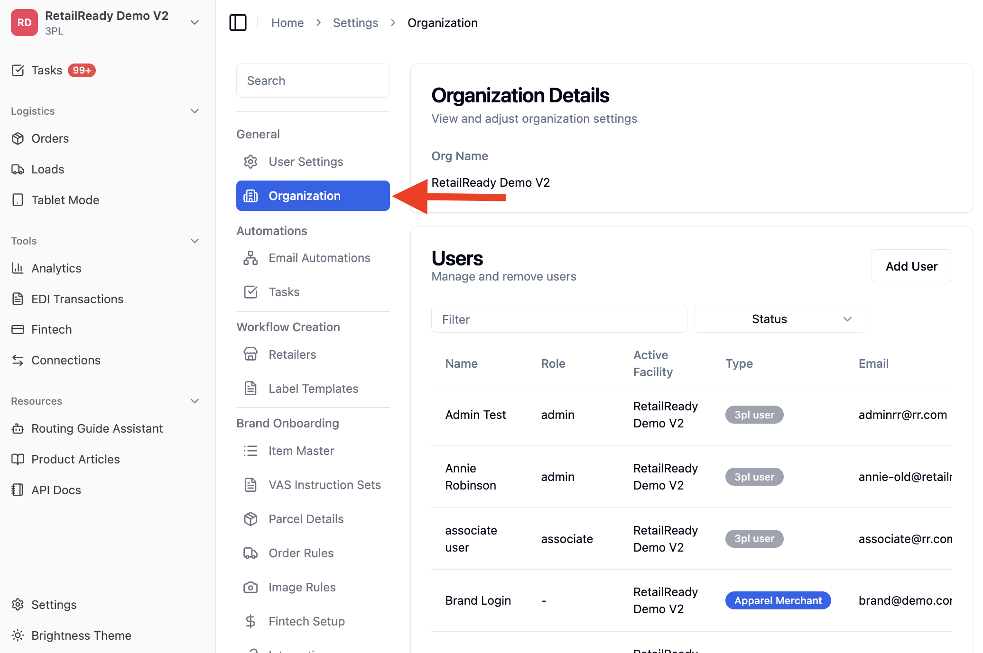Viewport: 983px width, 653px height.
Task: Click the User Settings gear icon
Action: [x=250, y=162]
